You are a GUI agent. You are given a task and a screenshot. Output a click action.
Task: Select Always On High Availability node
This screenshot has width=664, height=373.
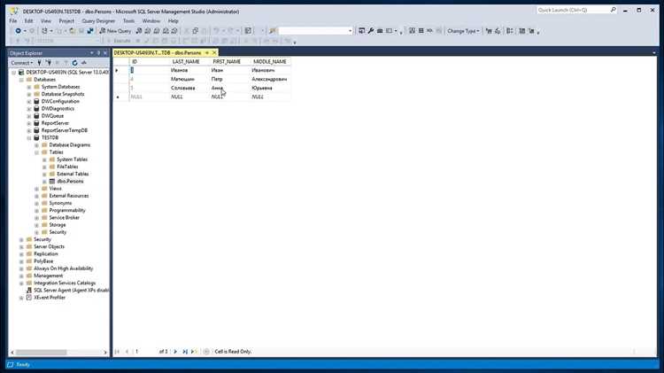click(x=63, y=268)
